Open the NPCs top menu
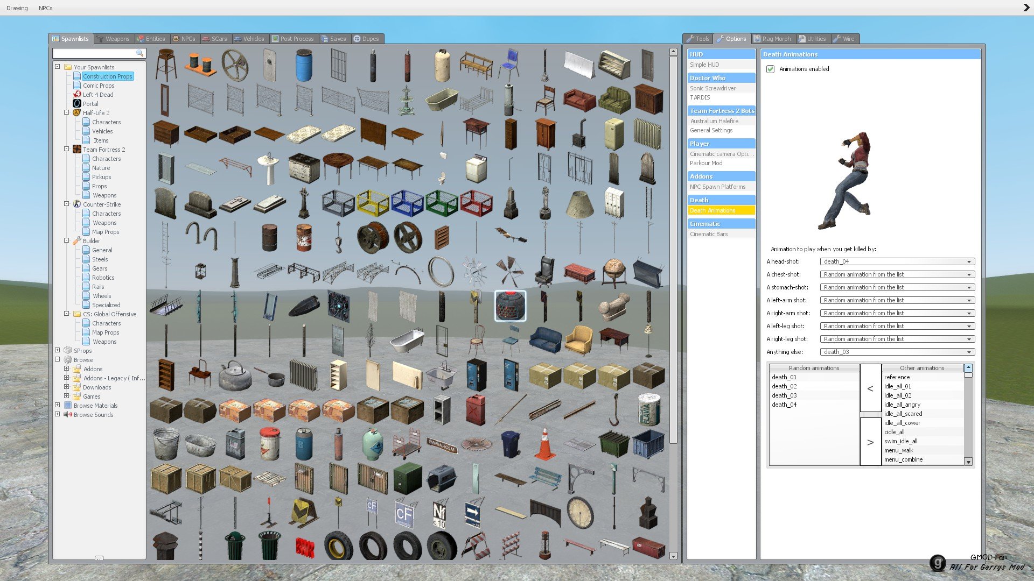Image resolution: width=1034 pixels, height=581 pixels. 46,8
